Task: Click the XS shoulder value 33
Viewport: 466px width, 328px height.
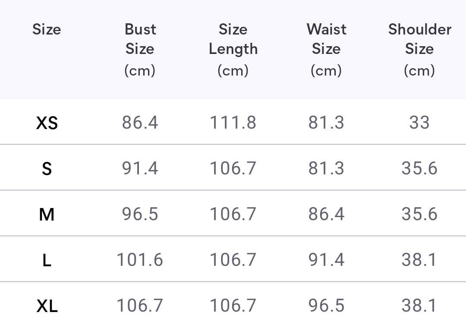Action: pos(419,123)
